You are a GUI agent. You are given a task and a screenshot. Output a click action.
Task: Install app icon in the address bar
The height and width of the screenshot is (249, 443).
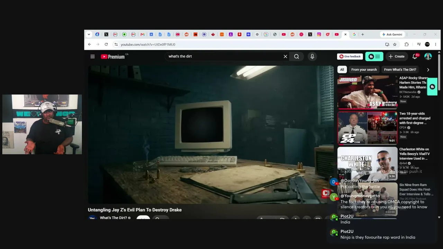click(x=387, y=44)
